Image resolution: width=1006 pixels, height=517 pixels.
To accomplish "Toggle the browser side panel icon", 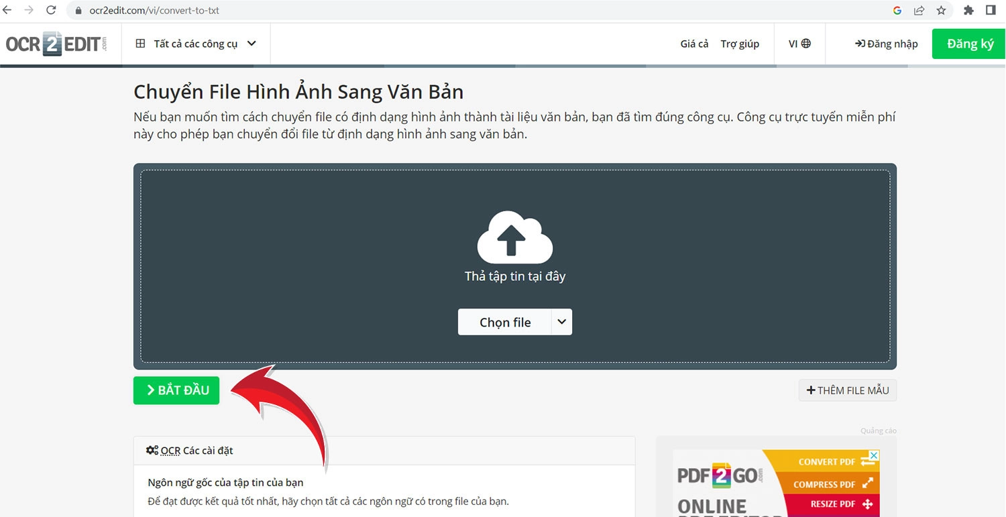I will coord(991,10).
